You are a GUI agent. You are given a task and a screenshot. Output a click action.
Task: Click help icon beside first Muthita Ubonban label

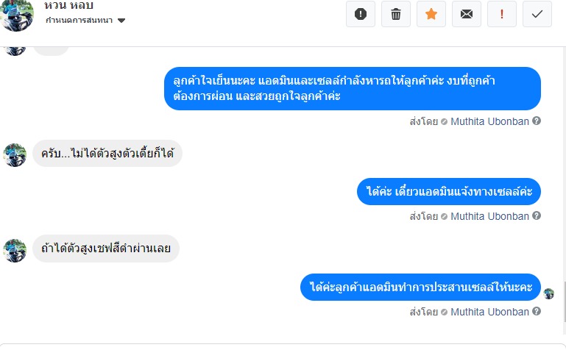point(537,121)
